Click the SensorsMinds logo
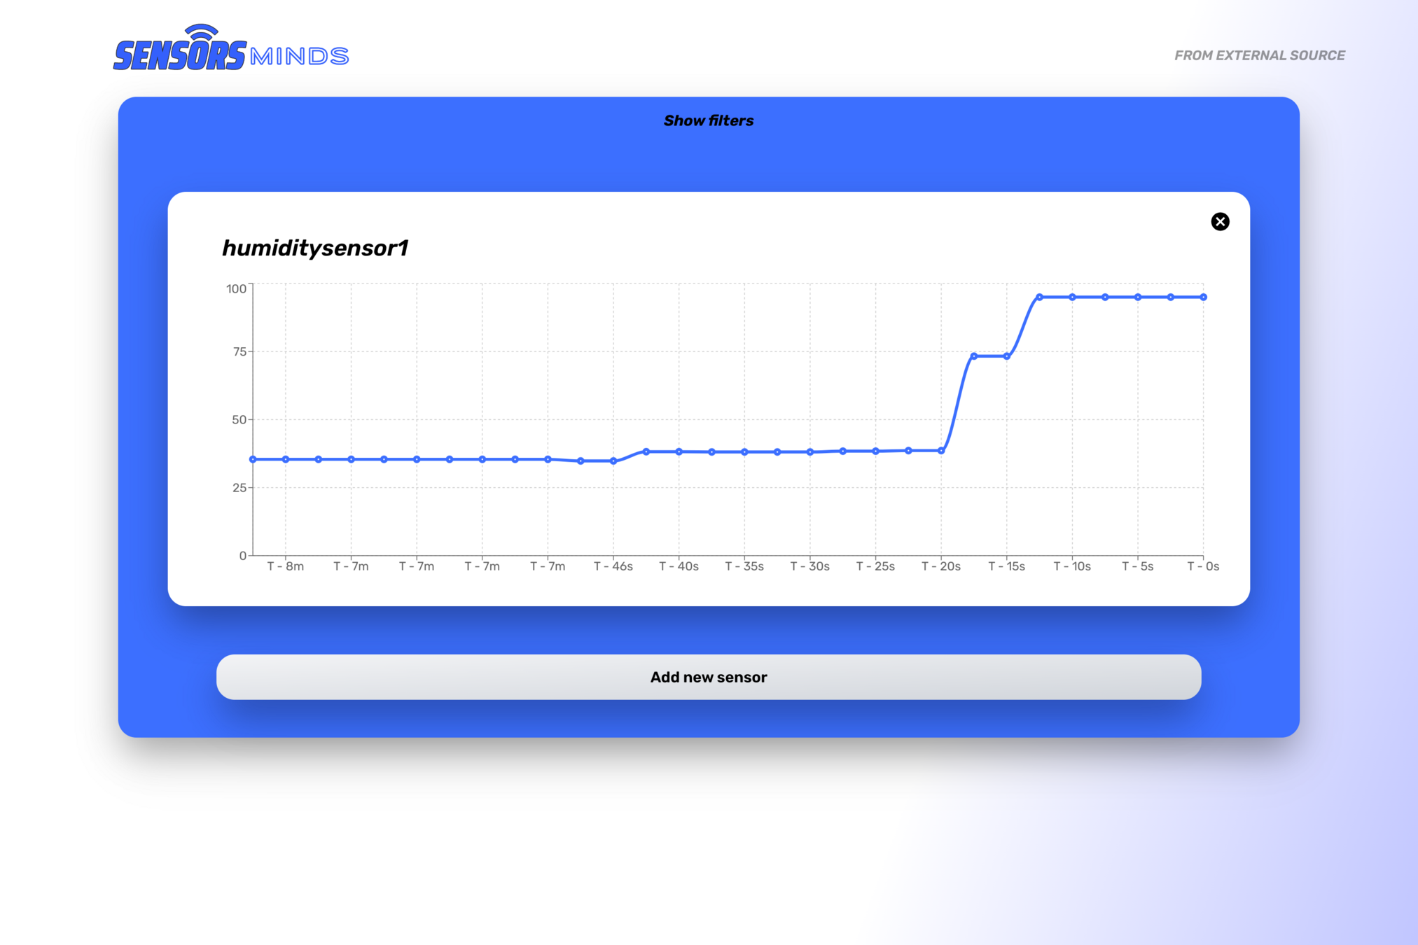 coord(230,49)
